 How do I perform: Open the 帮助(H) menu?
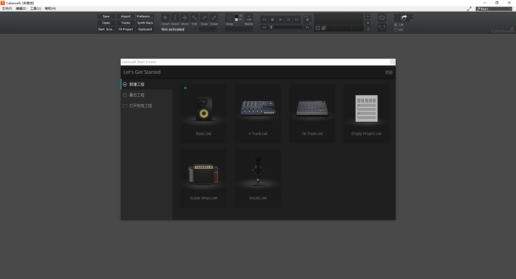pyautogui.click(x=50, y=9)
